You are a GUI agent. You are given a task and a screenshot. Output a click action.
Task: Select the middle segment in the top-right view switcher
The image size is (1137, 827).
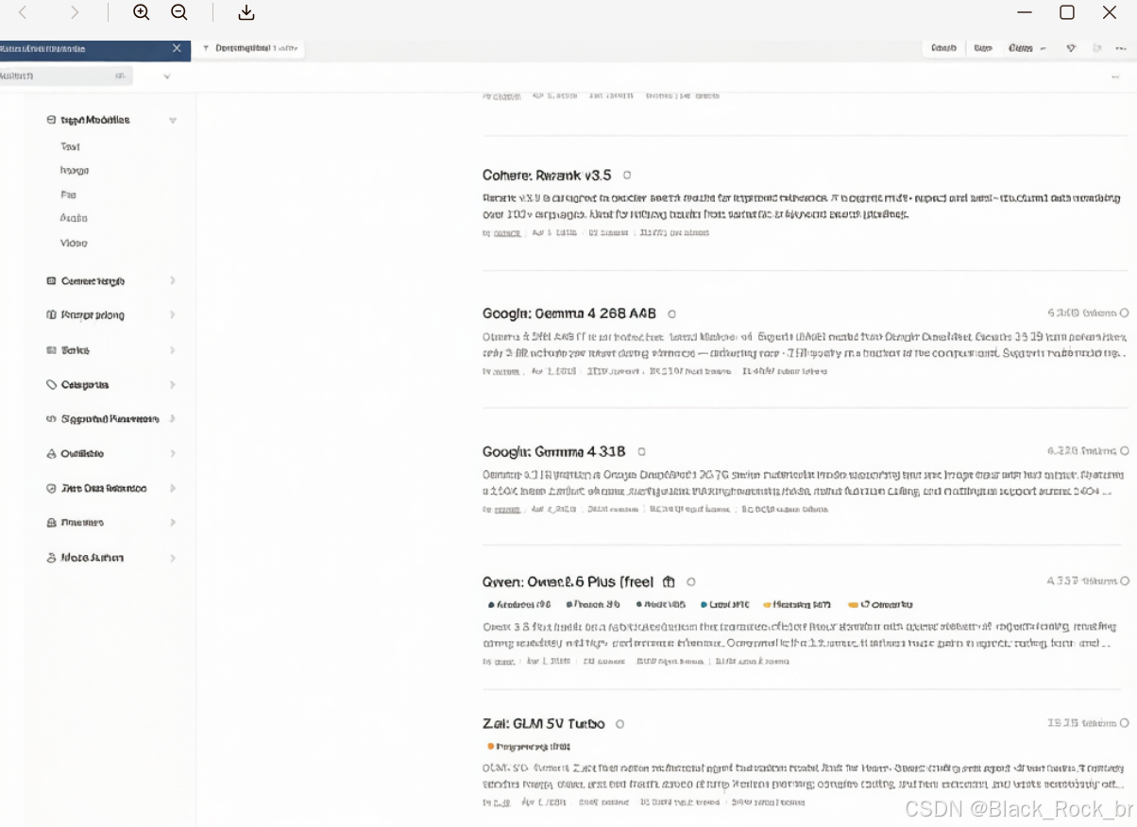pyautogui.click(x=983, y=48)
